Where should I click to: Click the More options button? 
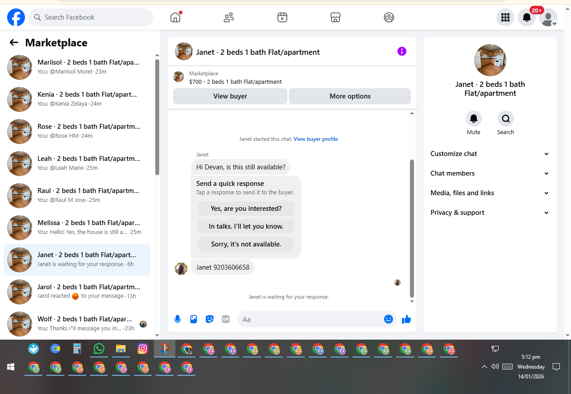pyautogui.click(x=350, y=96)
